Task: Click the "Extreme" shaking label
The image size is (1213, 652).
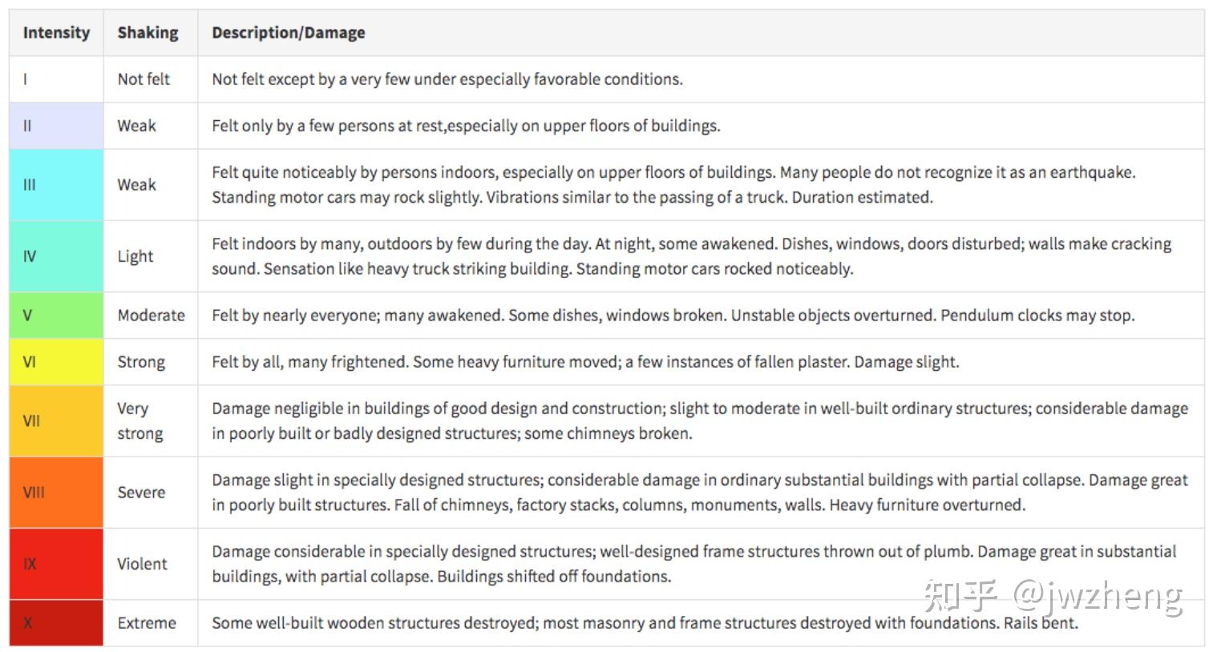Action: coord(147,622)
